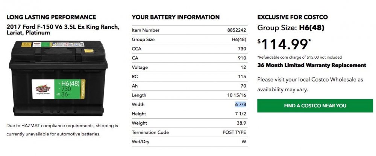Viewport: 376px width, 156px height.
Task: Click the CCA value 730
Action: (242, 49)
